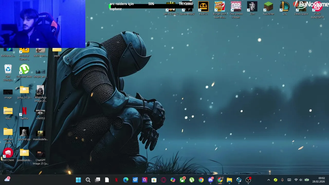The image size is (329, 185).
Task: Select the LoL desktop shortcut
Action: [x=285, y=8]
